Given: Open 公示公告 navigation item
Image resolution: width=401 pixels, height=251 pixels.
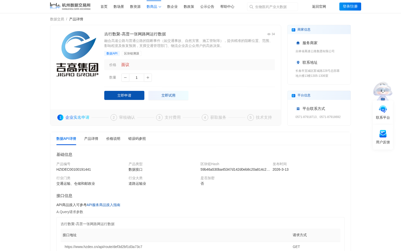Looking at the screenshot, I should tap(207, 7).
